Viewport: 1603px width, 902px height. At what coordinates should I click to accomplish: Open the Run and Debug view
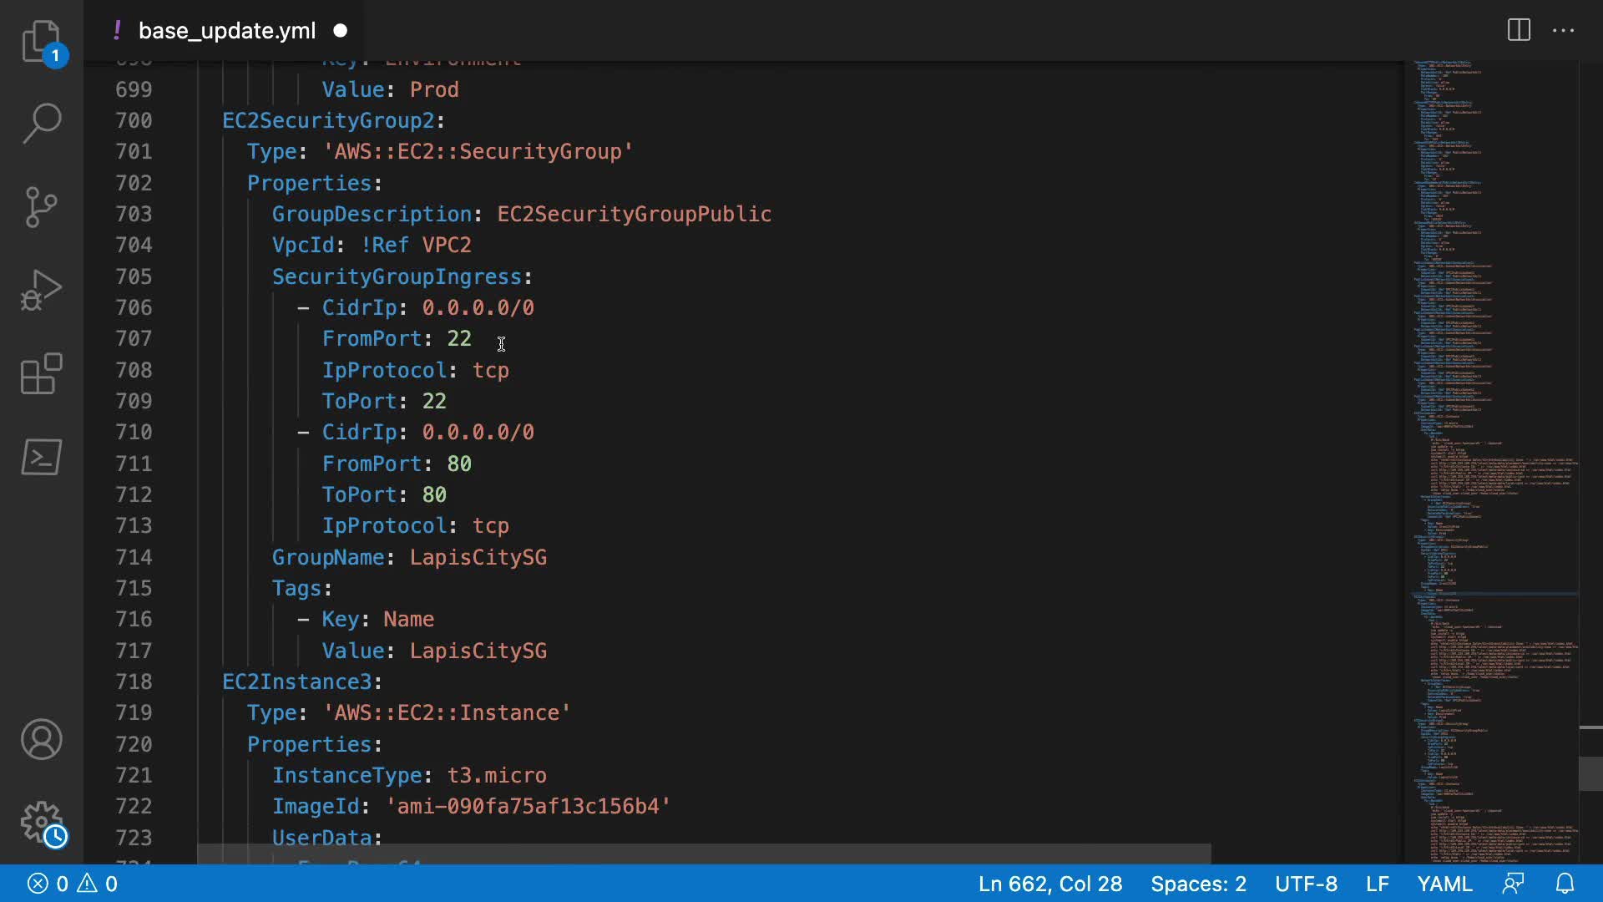[x=41, y=291]
